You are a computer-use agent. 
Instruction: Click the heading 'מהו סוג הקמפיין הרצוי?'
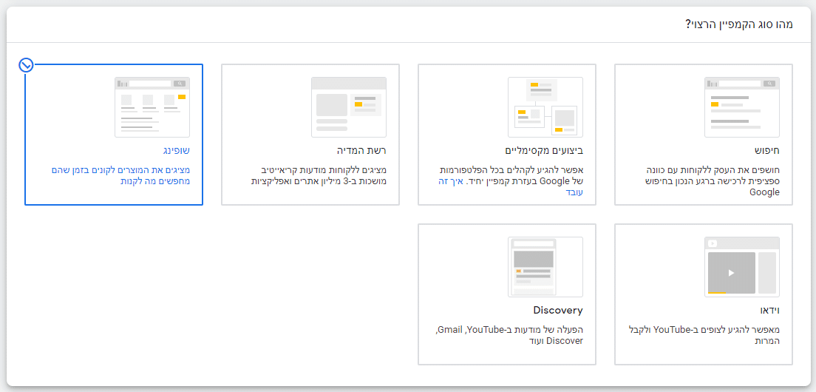point(739,24)
